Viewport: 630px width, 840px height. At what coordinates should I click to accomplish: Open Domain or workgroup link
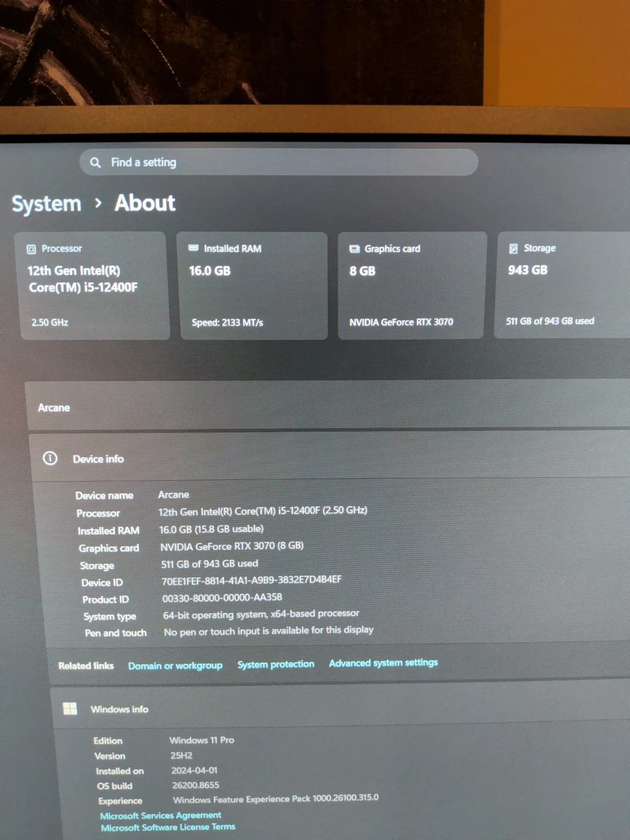(176, 666)
